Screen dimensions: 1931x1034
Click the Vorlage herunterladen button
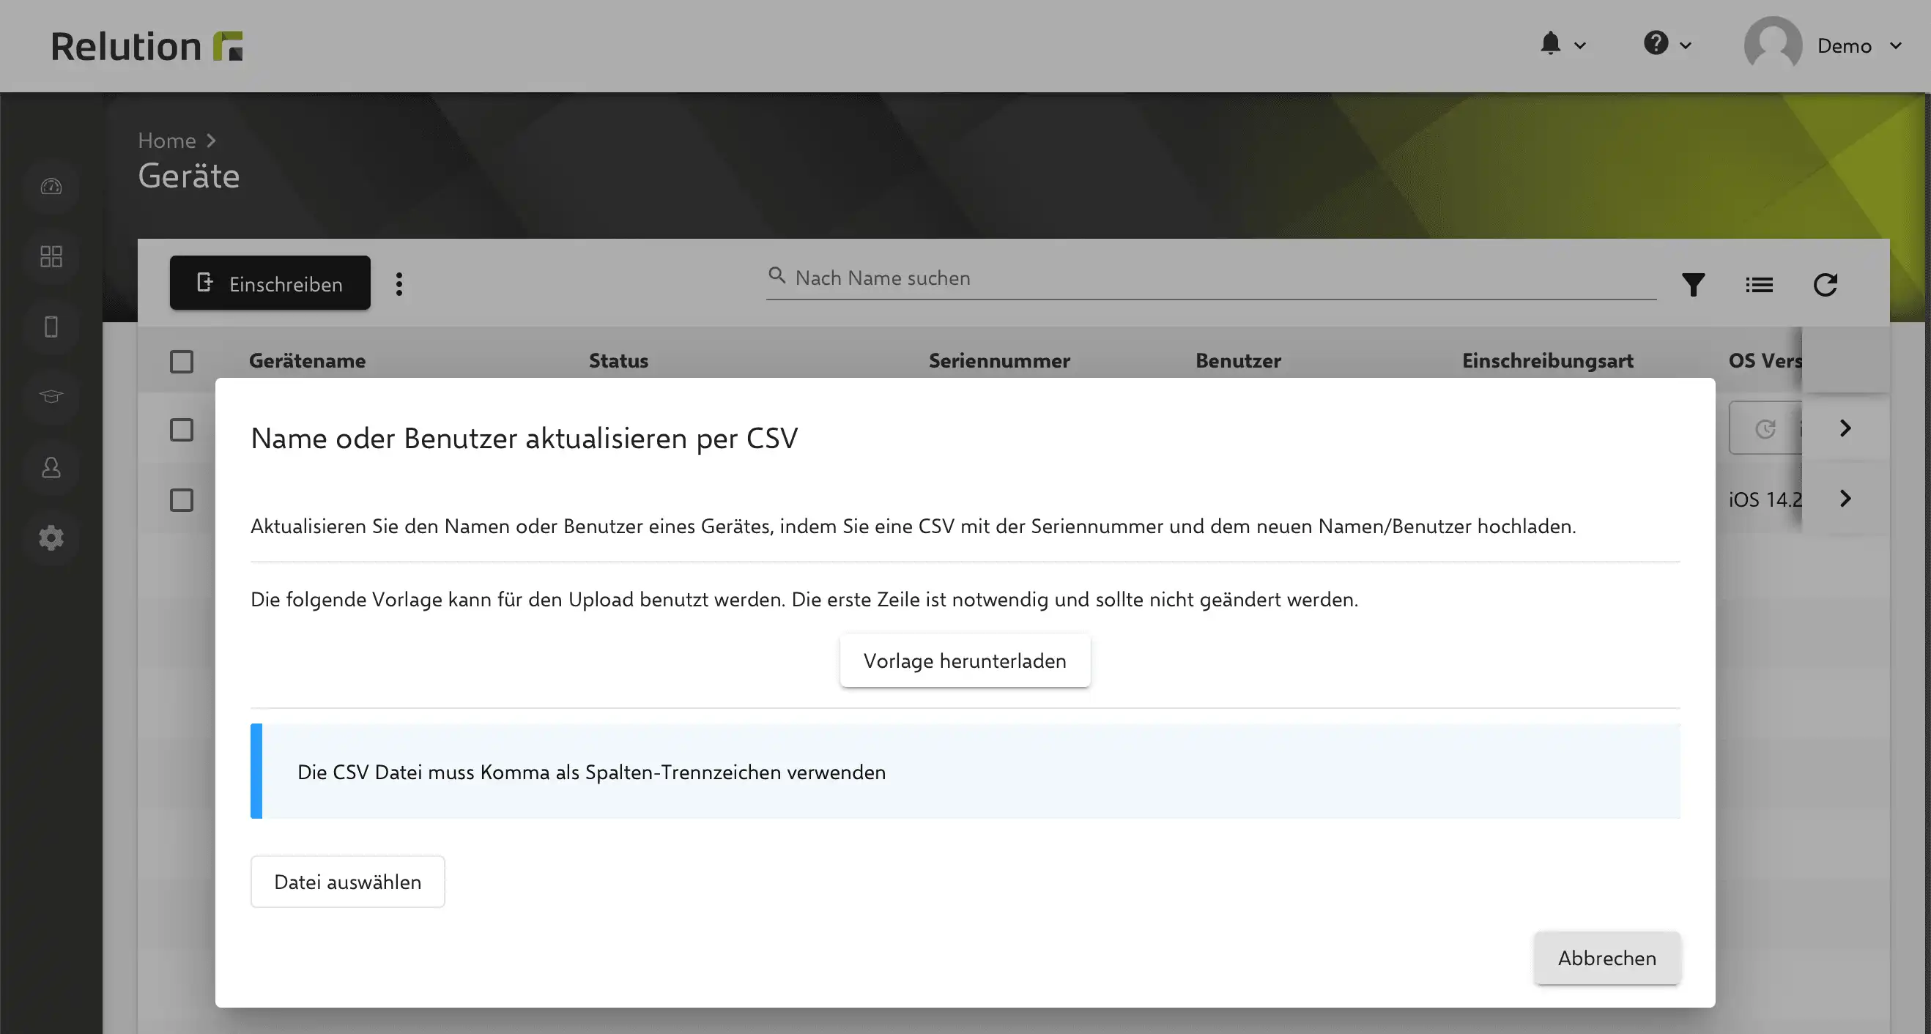point(965,661)
